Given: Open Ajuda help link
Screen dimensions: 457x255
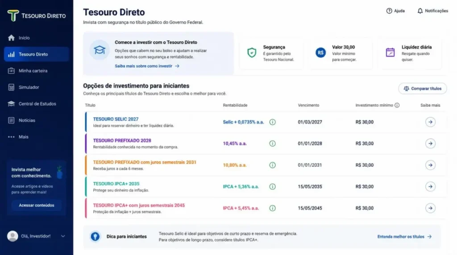Looking at the screenshot, I should pyautogui.click(x=395, y=11).
